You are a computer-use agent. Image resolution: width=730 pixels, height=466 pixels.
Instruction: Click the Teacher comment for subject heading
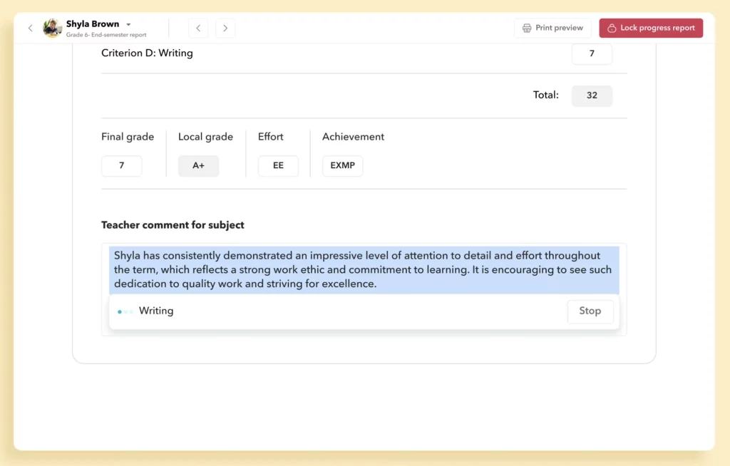(x=173, y=225)
